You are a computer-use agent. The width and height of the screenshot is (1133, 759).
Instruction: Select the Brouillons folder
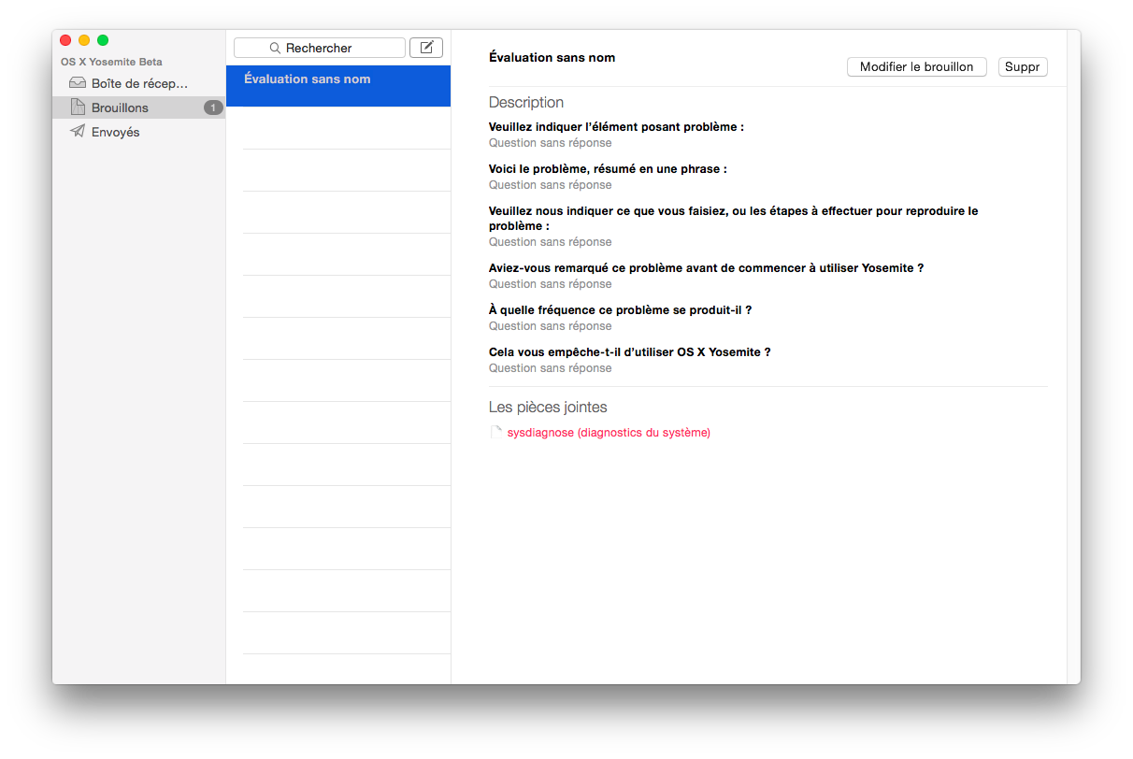pyautogui.click(x=138, y=107)
